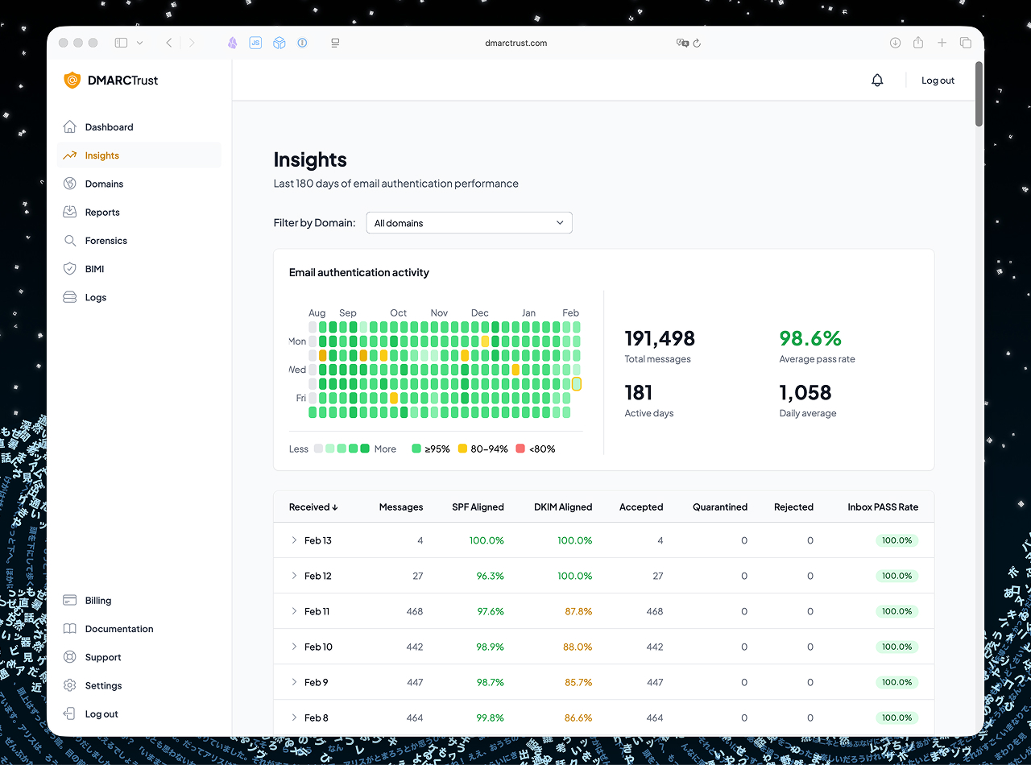Click the Domains globe icon

click(71, 184)
